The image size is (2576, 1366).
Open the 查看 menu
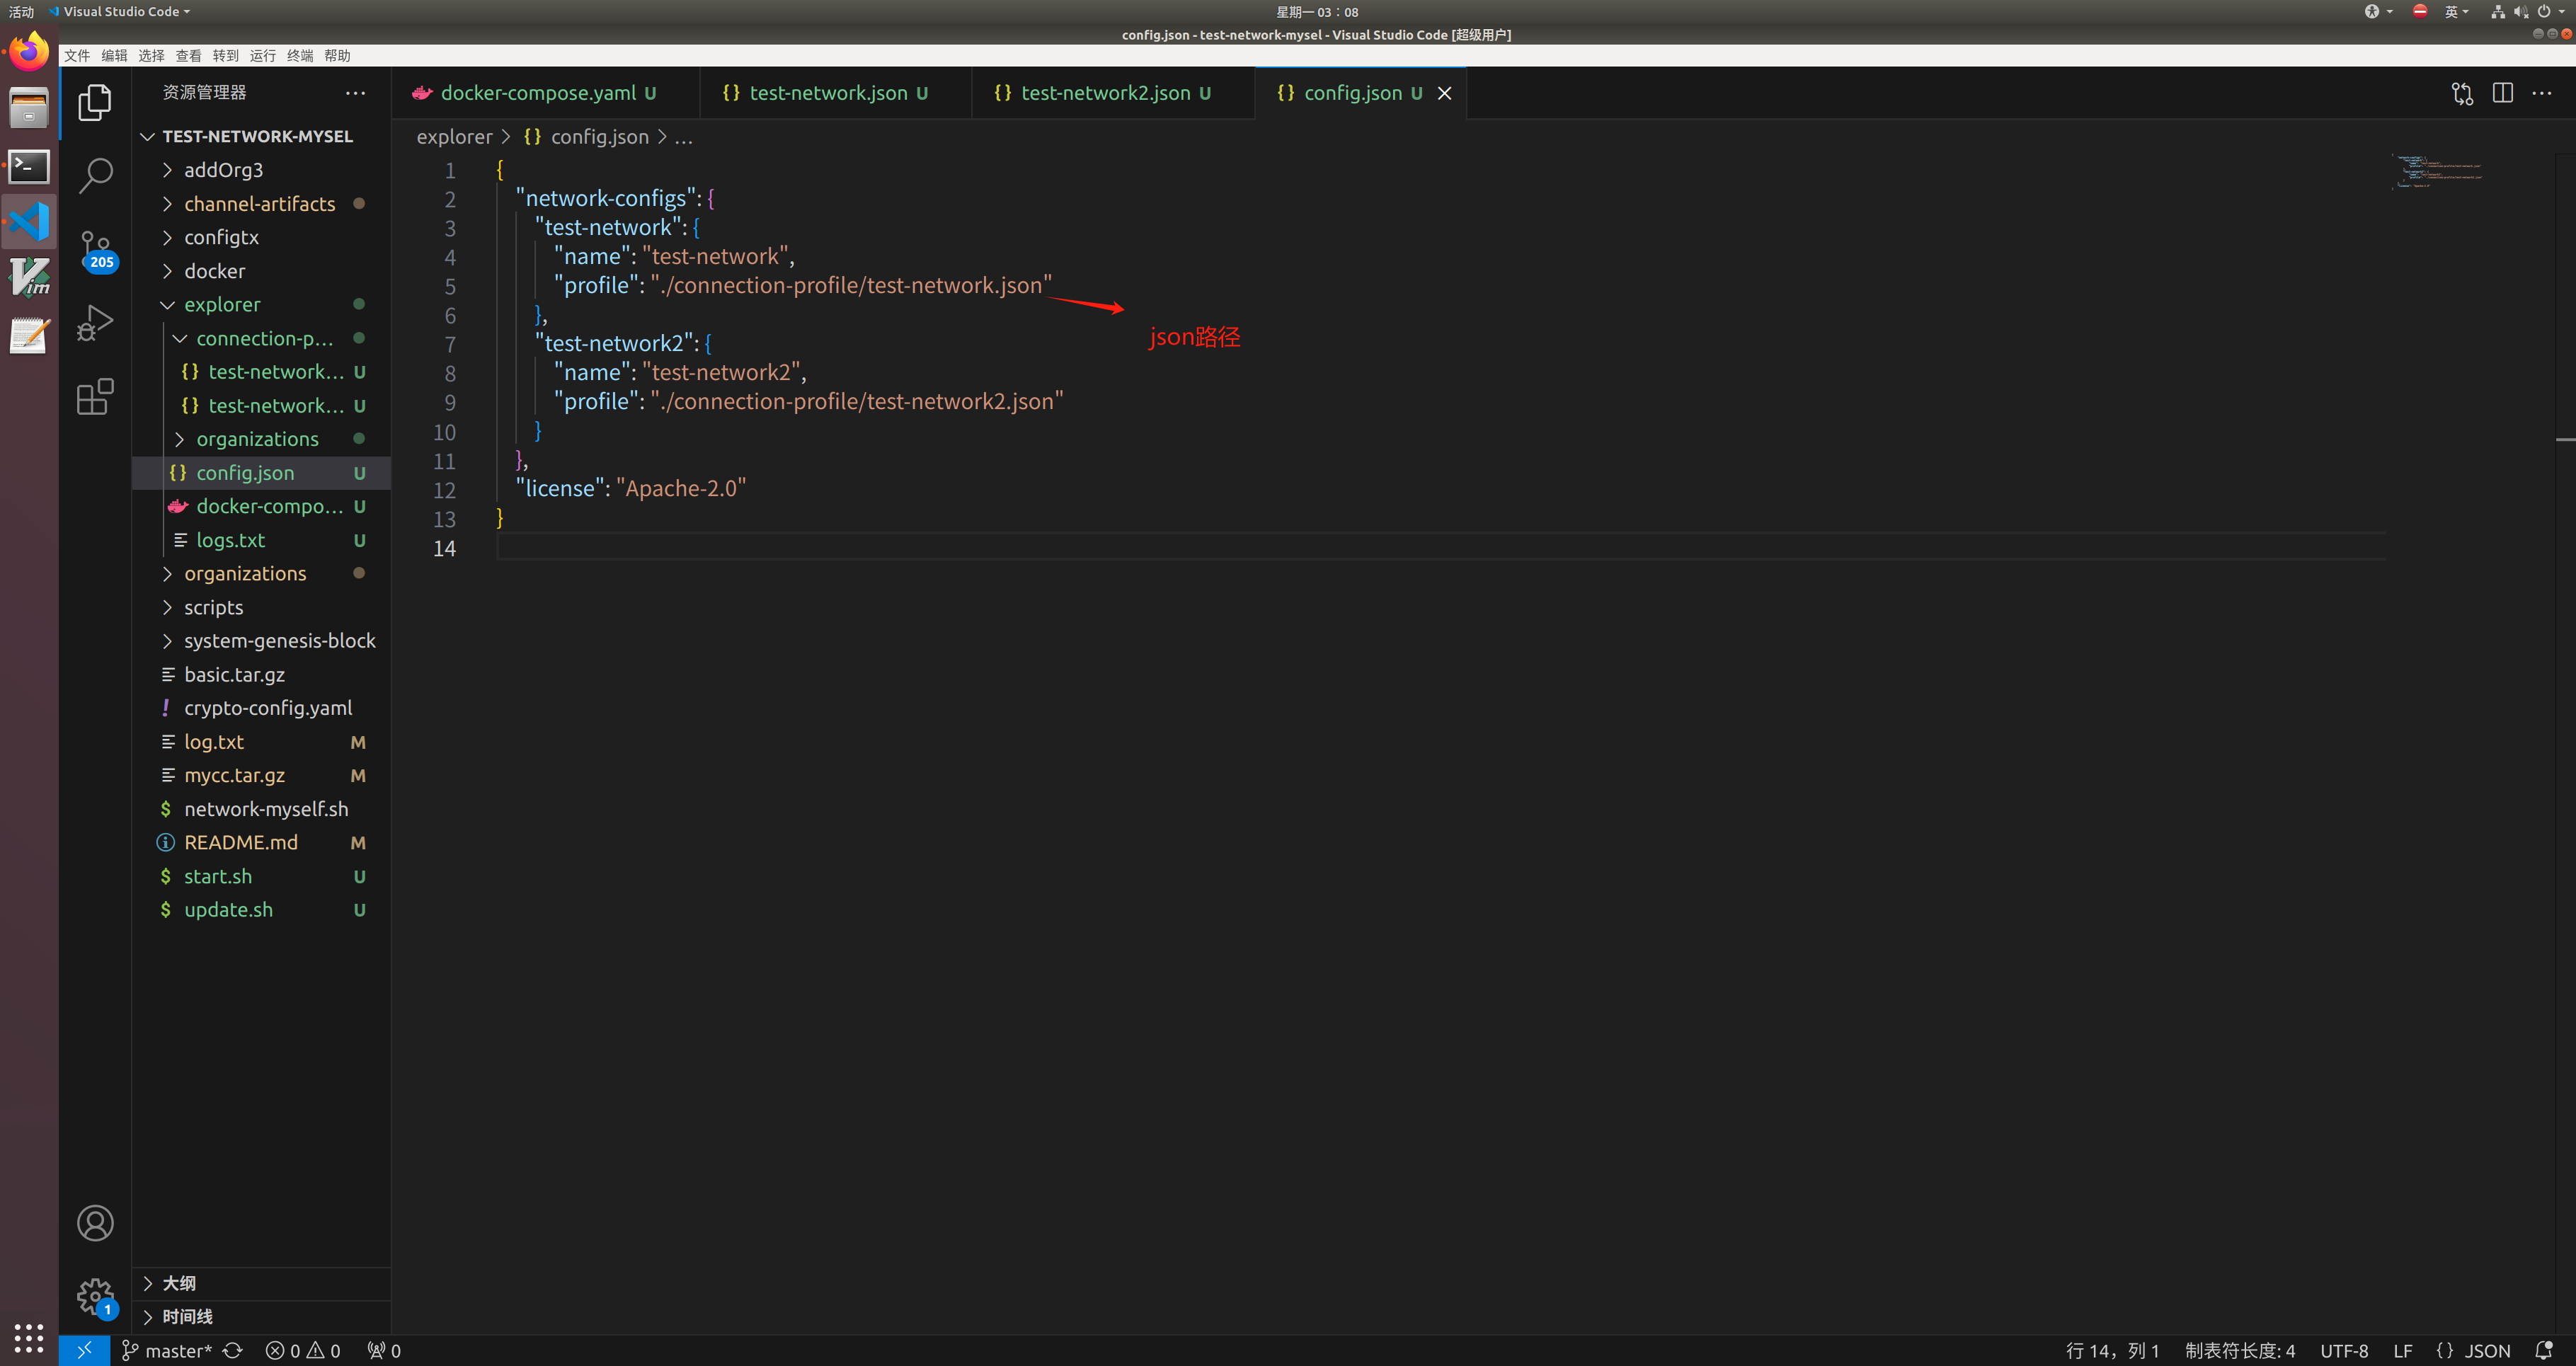point(188,56)
